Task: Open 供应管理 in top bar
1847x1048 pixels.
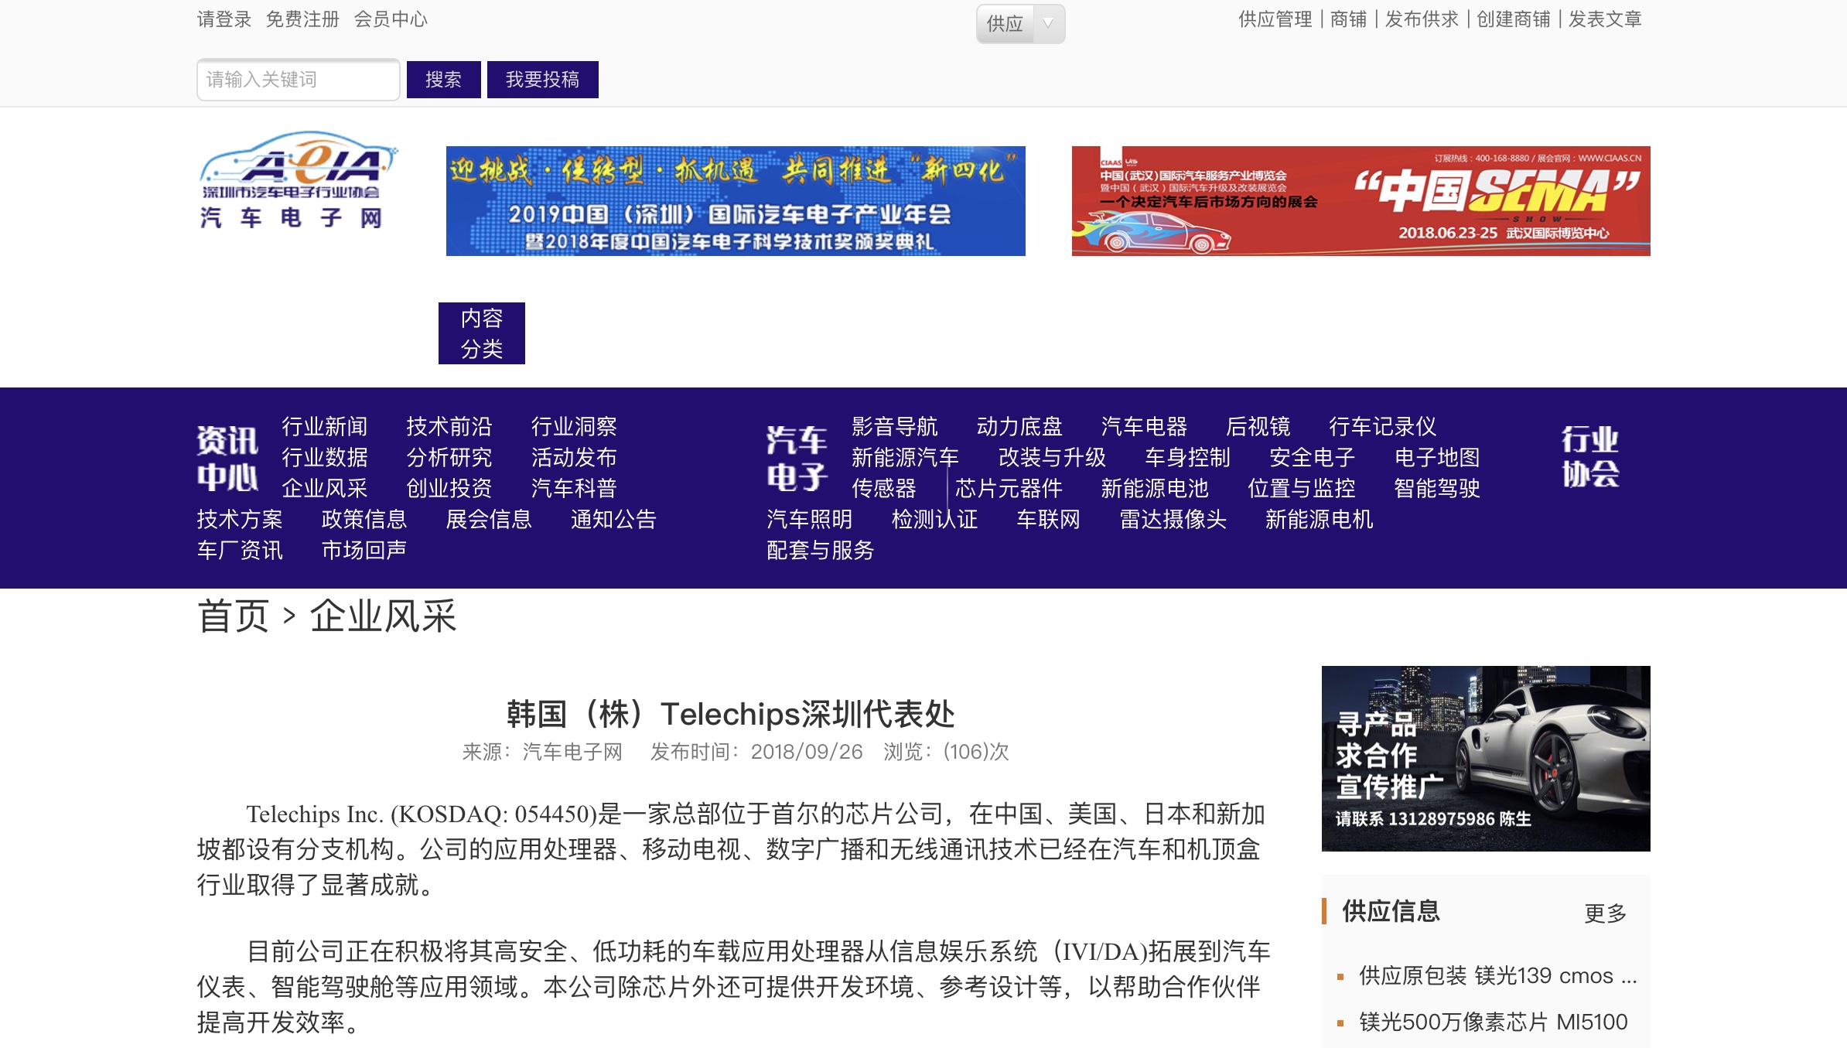Action: coord(1275,19)
